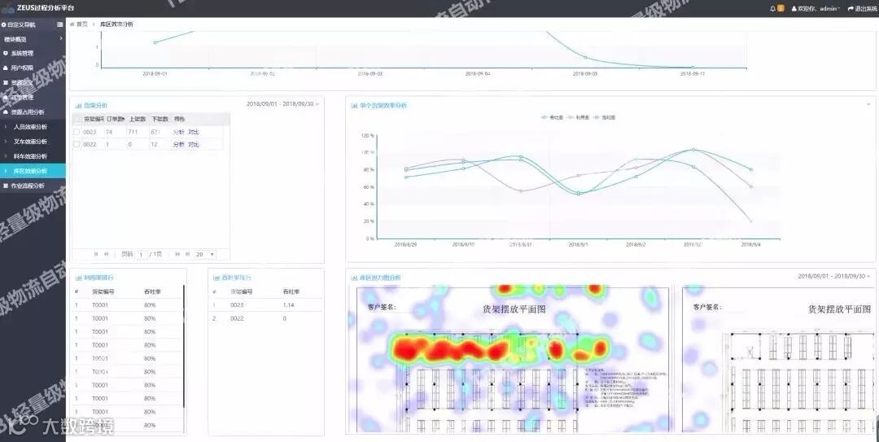This screenshot has height=442, width=879.
Task: Open 系统管理 sidebar menu
Action: click(33, 53)
